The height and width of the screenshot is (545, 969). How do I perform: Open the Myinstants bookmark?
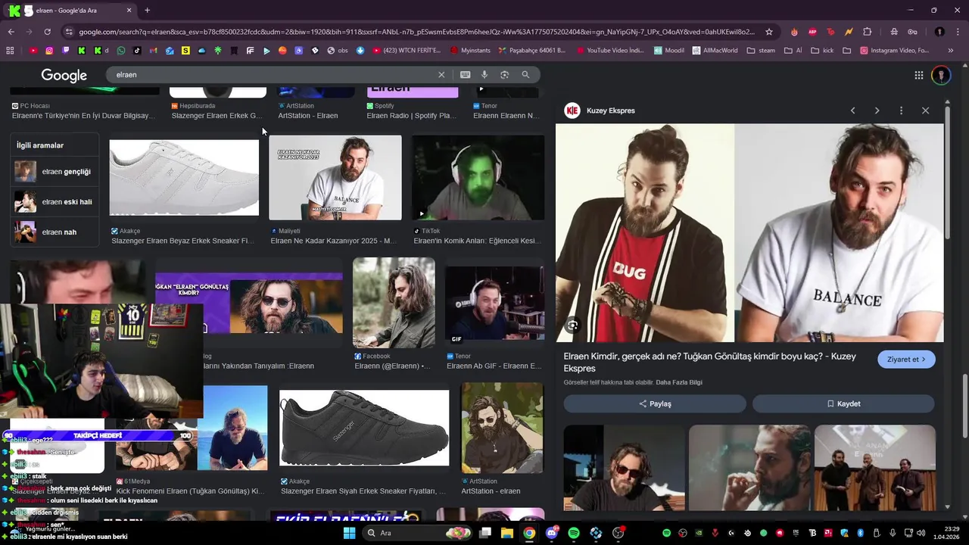pos(470,51)
